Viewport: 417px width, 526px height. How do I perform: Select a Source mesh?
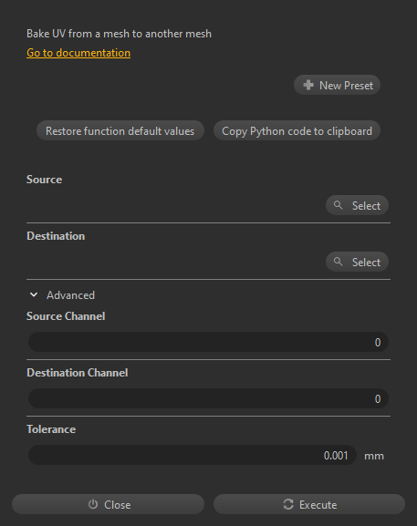(357, 205)
